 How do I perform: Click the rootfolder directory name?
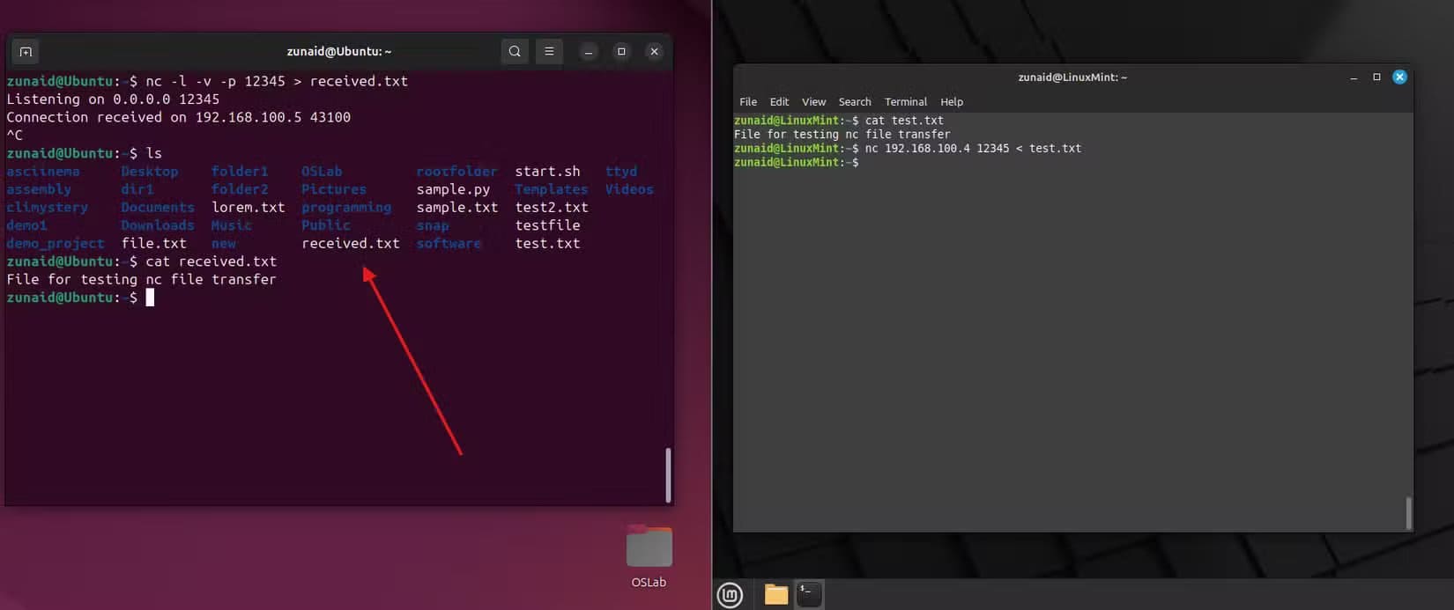coord(457,172)
